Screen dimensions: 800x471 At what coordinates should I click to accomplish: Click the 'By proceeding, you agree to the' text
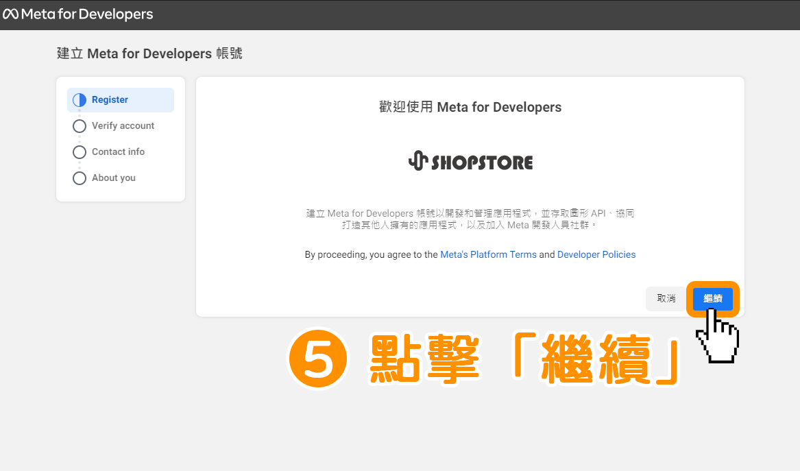pos(372,254)
